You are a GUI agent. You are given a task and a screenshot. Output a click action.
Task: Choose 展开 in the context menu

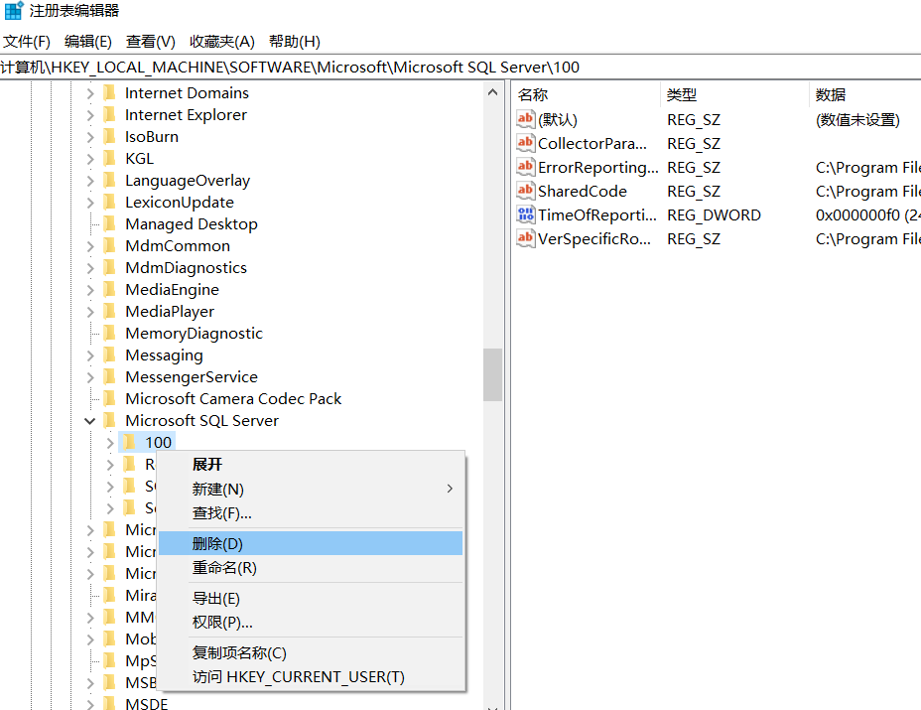click(311, 465)
